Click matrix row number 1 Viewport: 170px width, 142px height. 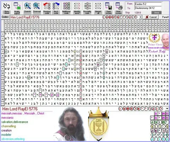(x=2, y=34)
